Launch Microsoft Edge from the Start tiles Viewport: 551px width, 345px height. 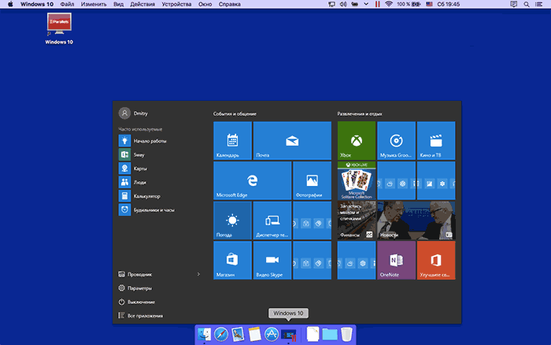(252, 180)
